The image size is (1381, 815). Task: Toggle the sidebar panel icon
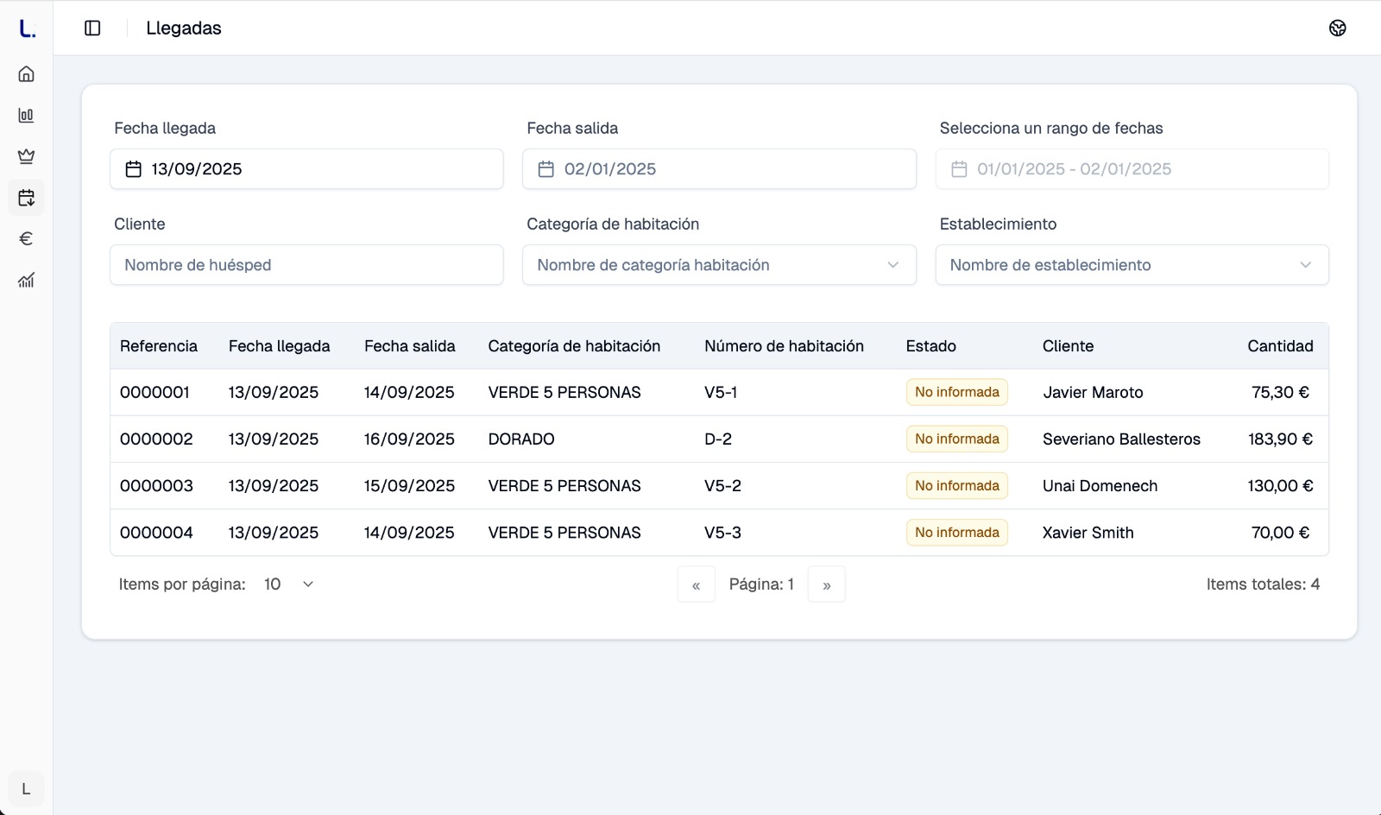(x=92, y=28)
